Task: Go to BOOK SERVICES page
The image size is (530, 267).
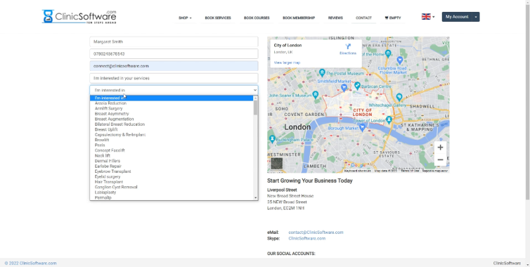Action: [218, 18]
